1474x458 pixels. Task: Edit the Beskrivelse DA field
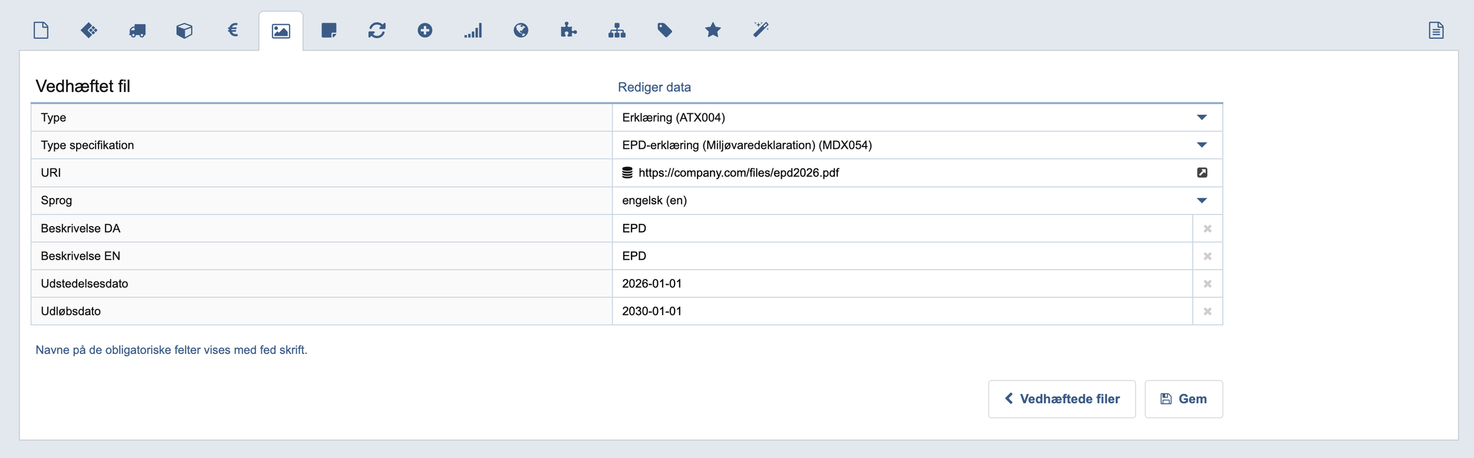point(902,228)
